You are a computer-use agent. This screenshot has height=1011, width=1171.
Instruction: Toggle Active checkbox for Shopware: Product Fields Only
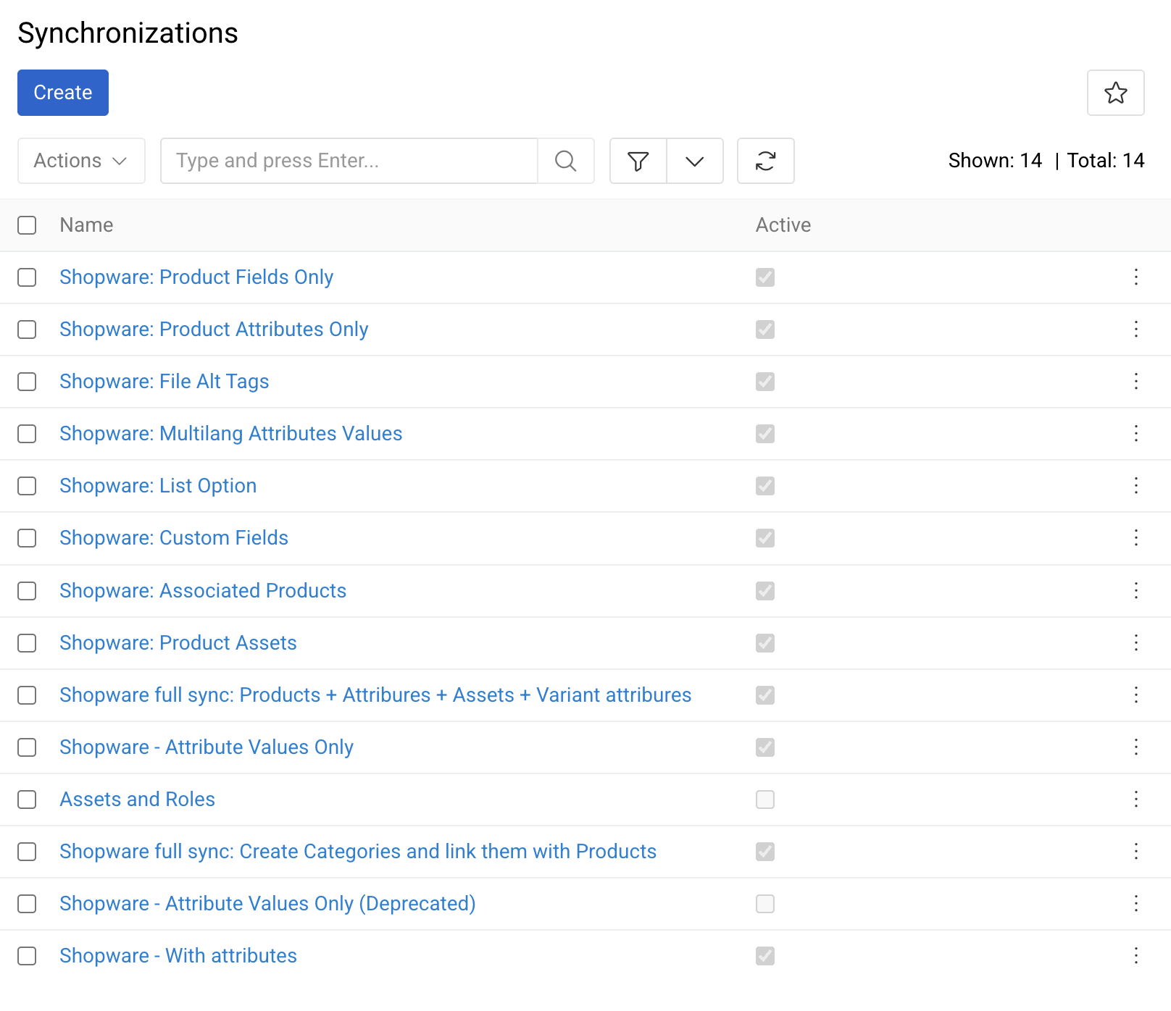(x=765, y=277)
